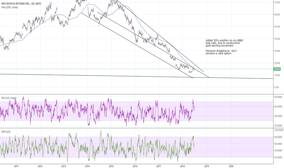Click the MFI 100.0000 scale label
284x168 pixels.
tap(279, 130)
